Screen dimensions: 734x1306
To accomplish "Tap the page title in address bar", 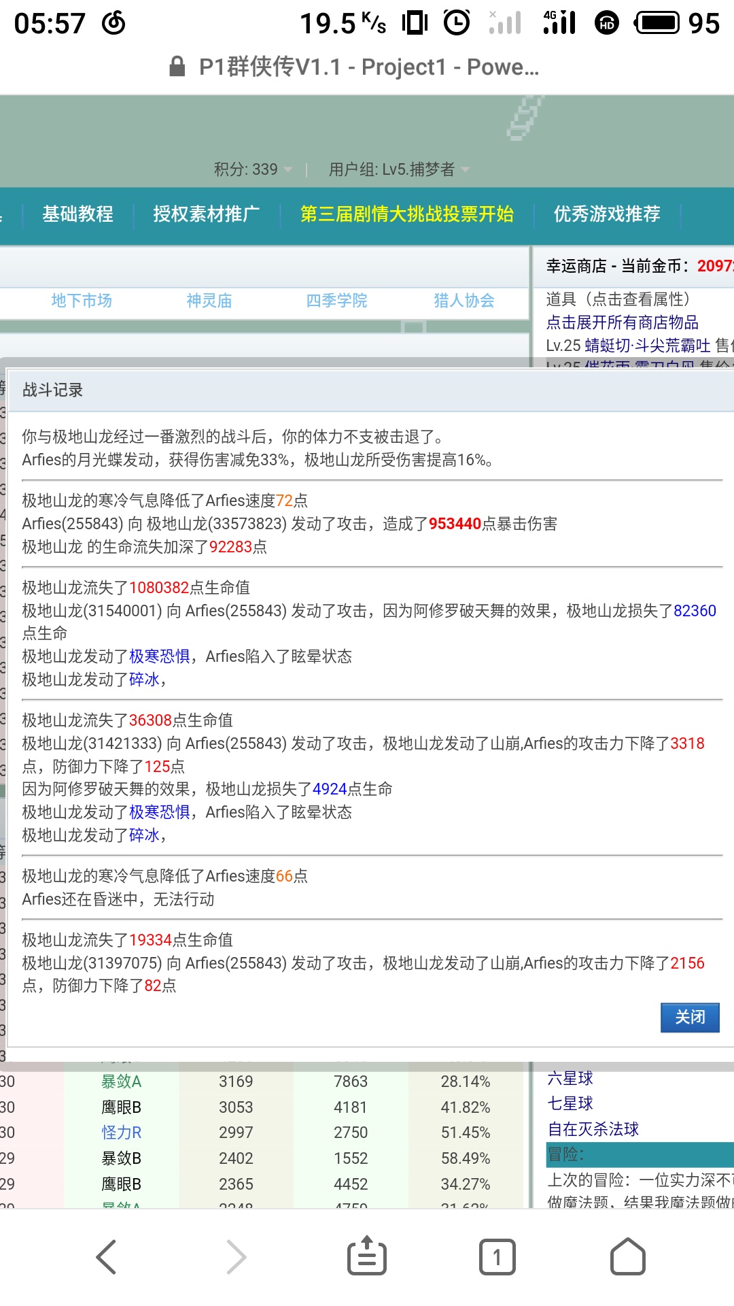I will (369, 67).
